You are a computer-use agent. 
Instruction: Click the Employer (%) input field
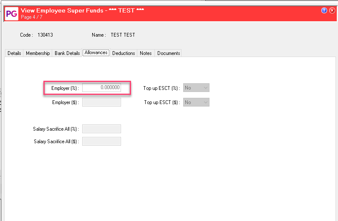tap(101, 88)
